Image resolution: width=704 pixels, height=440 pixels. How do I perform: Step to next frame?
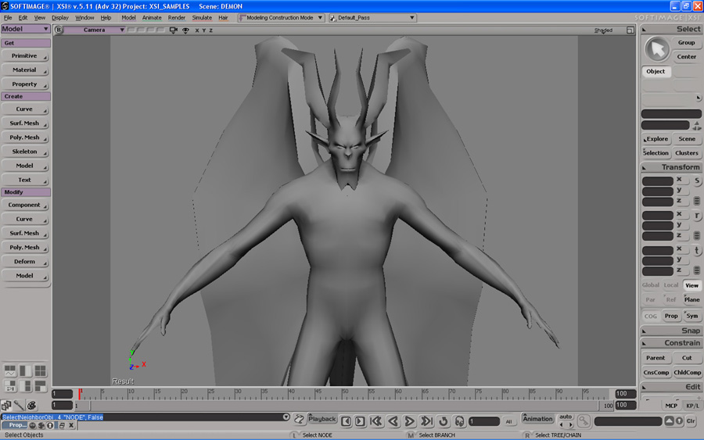360,421
